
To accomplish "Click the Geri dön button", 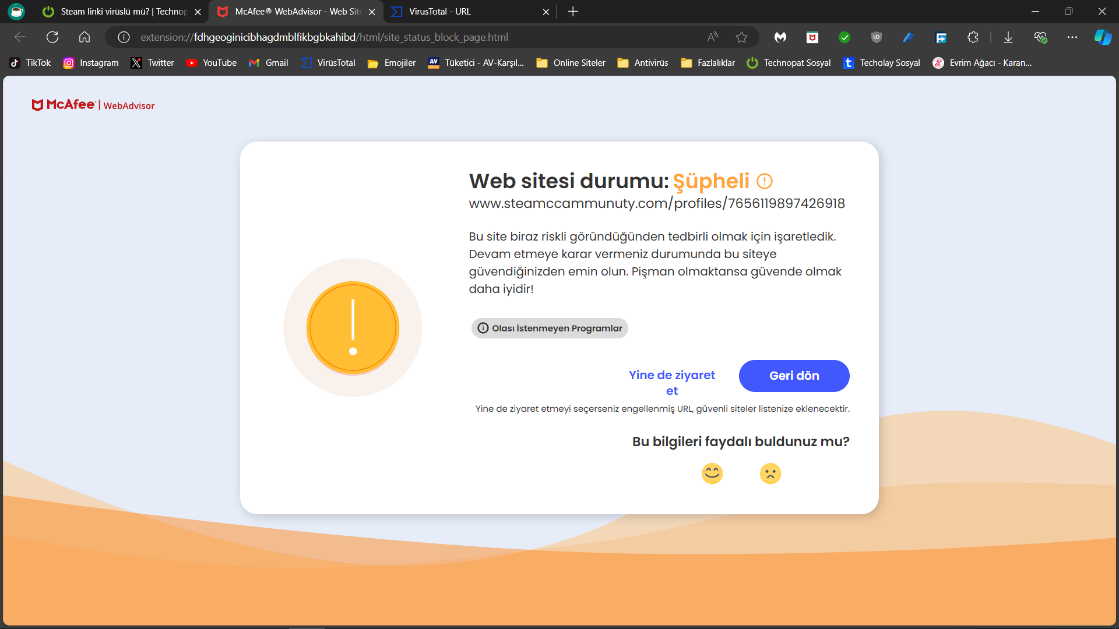I will [794, 376].
